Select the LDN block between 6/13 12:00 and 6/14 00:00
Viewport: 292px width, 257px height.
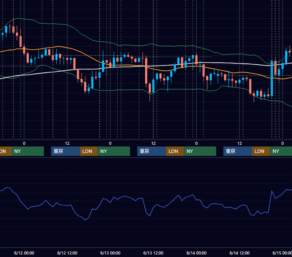coord(175,151)
